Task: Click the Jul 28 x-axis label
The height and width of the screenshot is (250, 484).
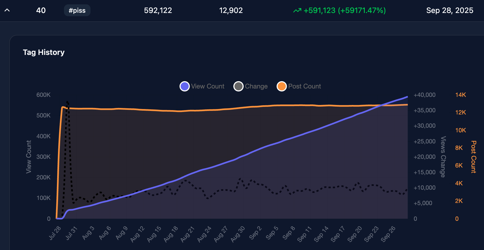Action: (x=55, y=233)
